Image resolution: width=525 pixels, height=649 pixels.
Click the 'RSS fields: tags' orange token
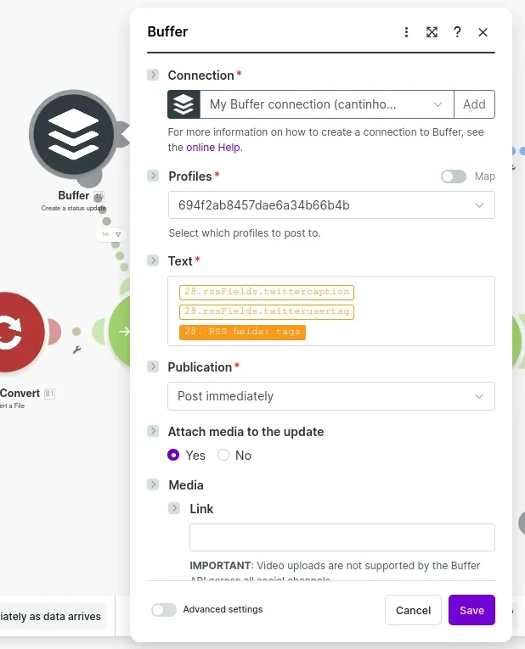tap(242, 332)
